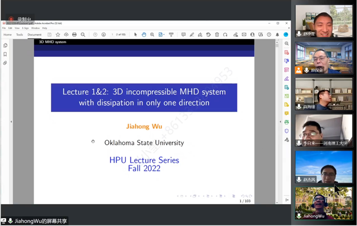Switch to the Tools tab

(19, 35)
